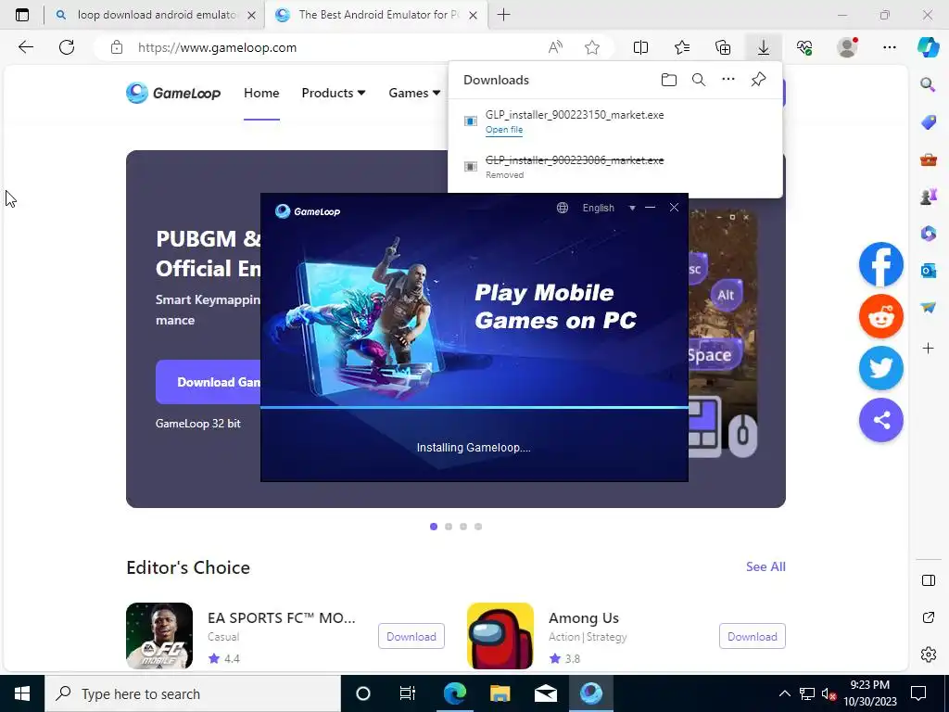The width and height of the screenshot is (949, 712).
Task: Open See All Editor's Choice
Action: [766, 566]
